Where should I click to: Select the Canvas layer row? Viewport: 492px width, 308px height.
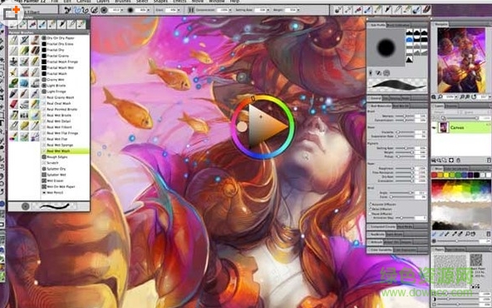(461, 127)
